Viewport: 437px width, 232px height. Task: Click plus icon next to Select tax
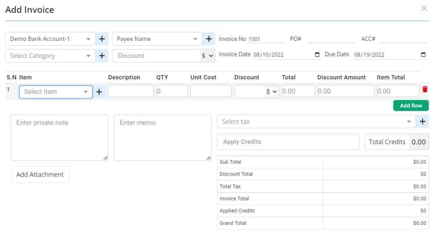(x=422, y=122)
